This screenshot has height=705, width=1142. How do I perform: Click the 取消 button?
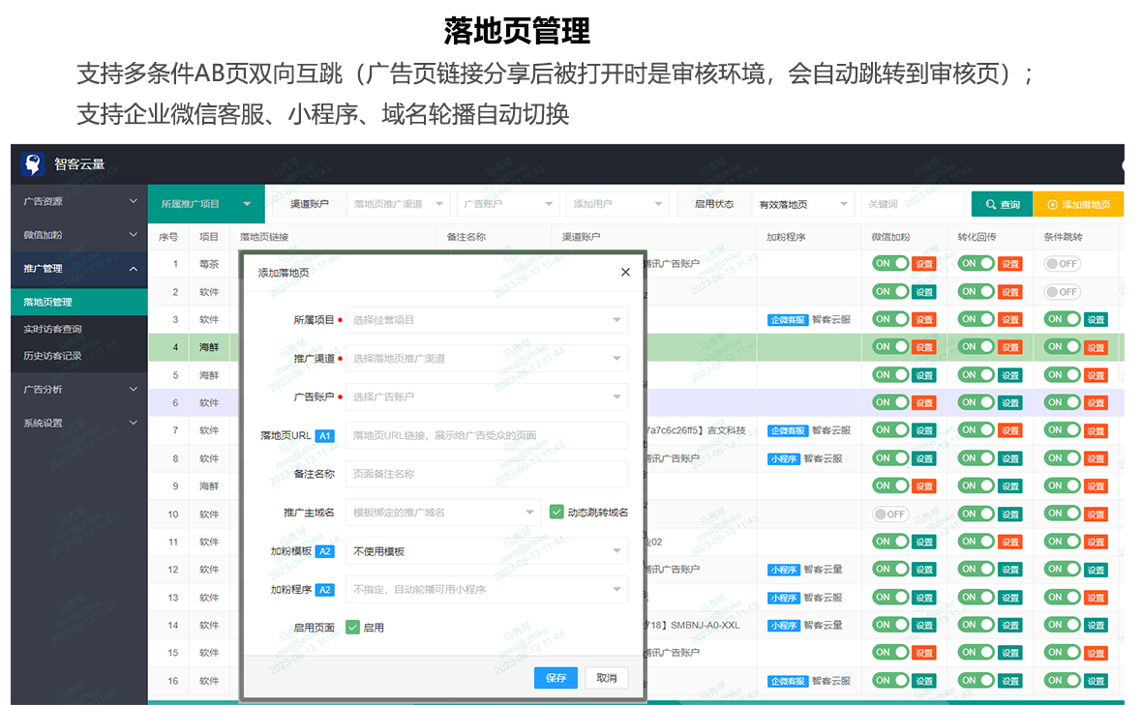pos(607,678)
